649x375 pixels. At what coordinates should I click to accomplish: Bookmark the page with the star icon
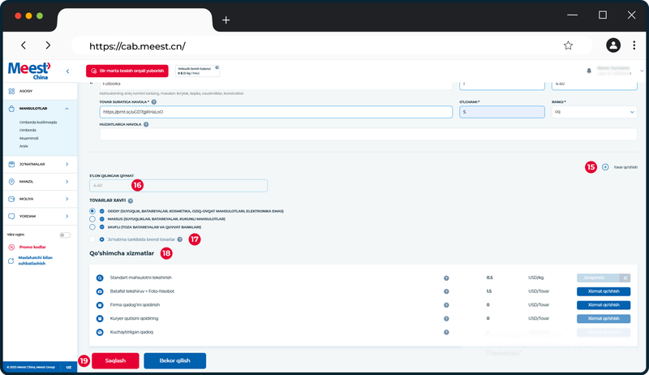click(x=568, y=45)
